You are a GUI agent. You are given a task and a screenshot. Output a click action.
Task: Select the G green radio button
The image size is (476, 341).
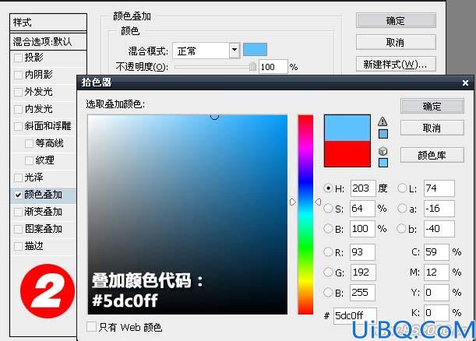328,272
